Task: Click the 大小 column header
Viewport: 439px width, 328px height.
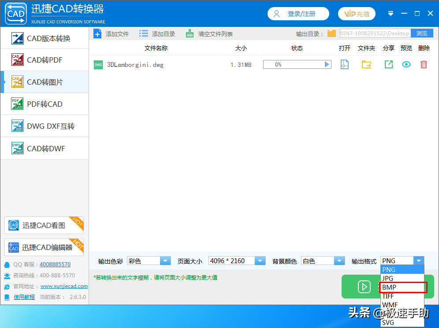Action: pyautogui.click(x=241, y=48)
